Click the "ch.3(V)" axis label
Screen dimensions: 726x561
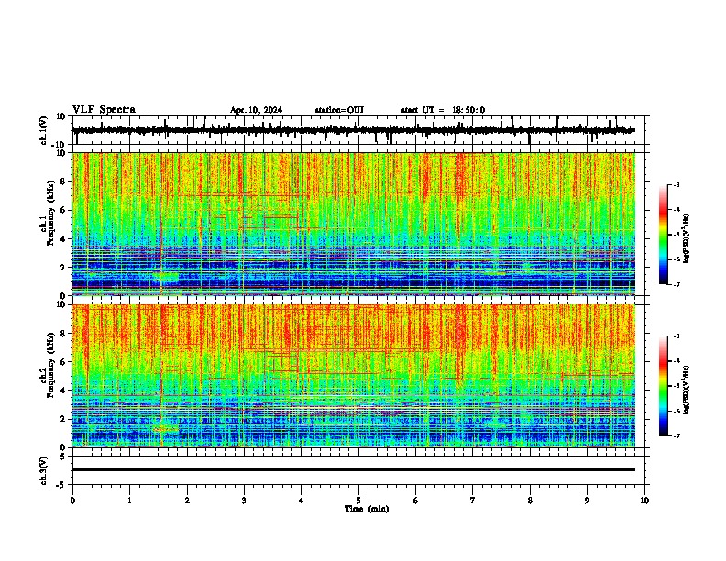tap(44, 470)
